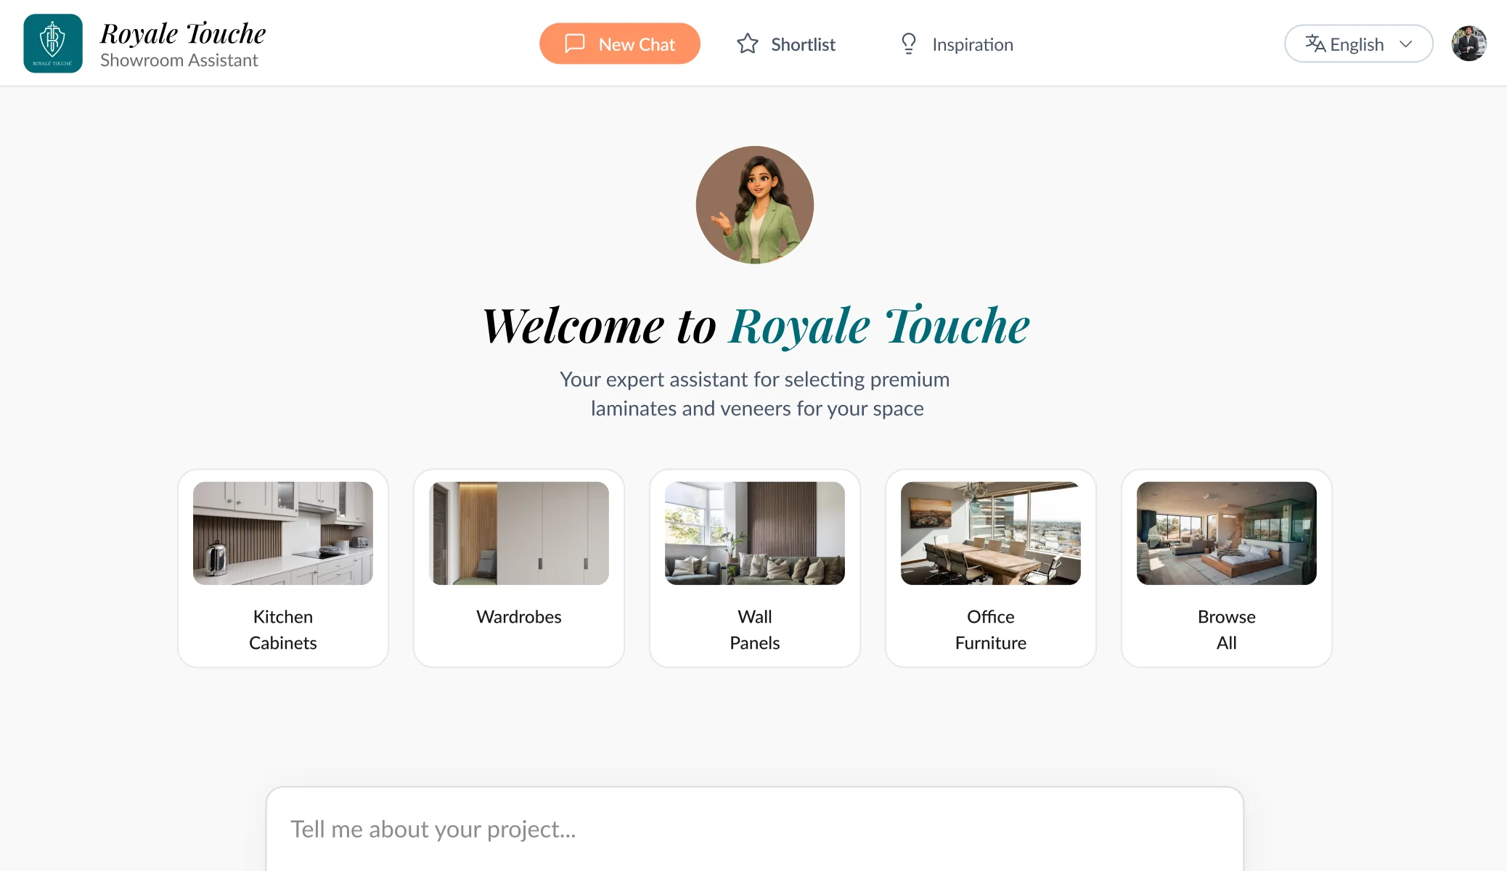This screenshot has width=1507, height=871.
Task: Select the Wall Panels card
Action: (x=755, y=568)
